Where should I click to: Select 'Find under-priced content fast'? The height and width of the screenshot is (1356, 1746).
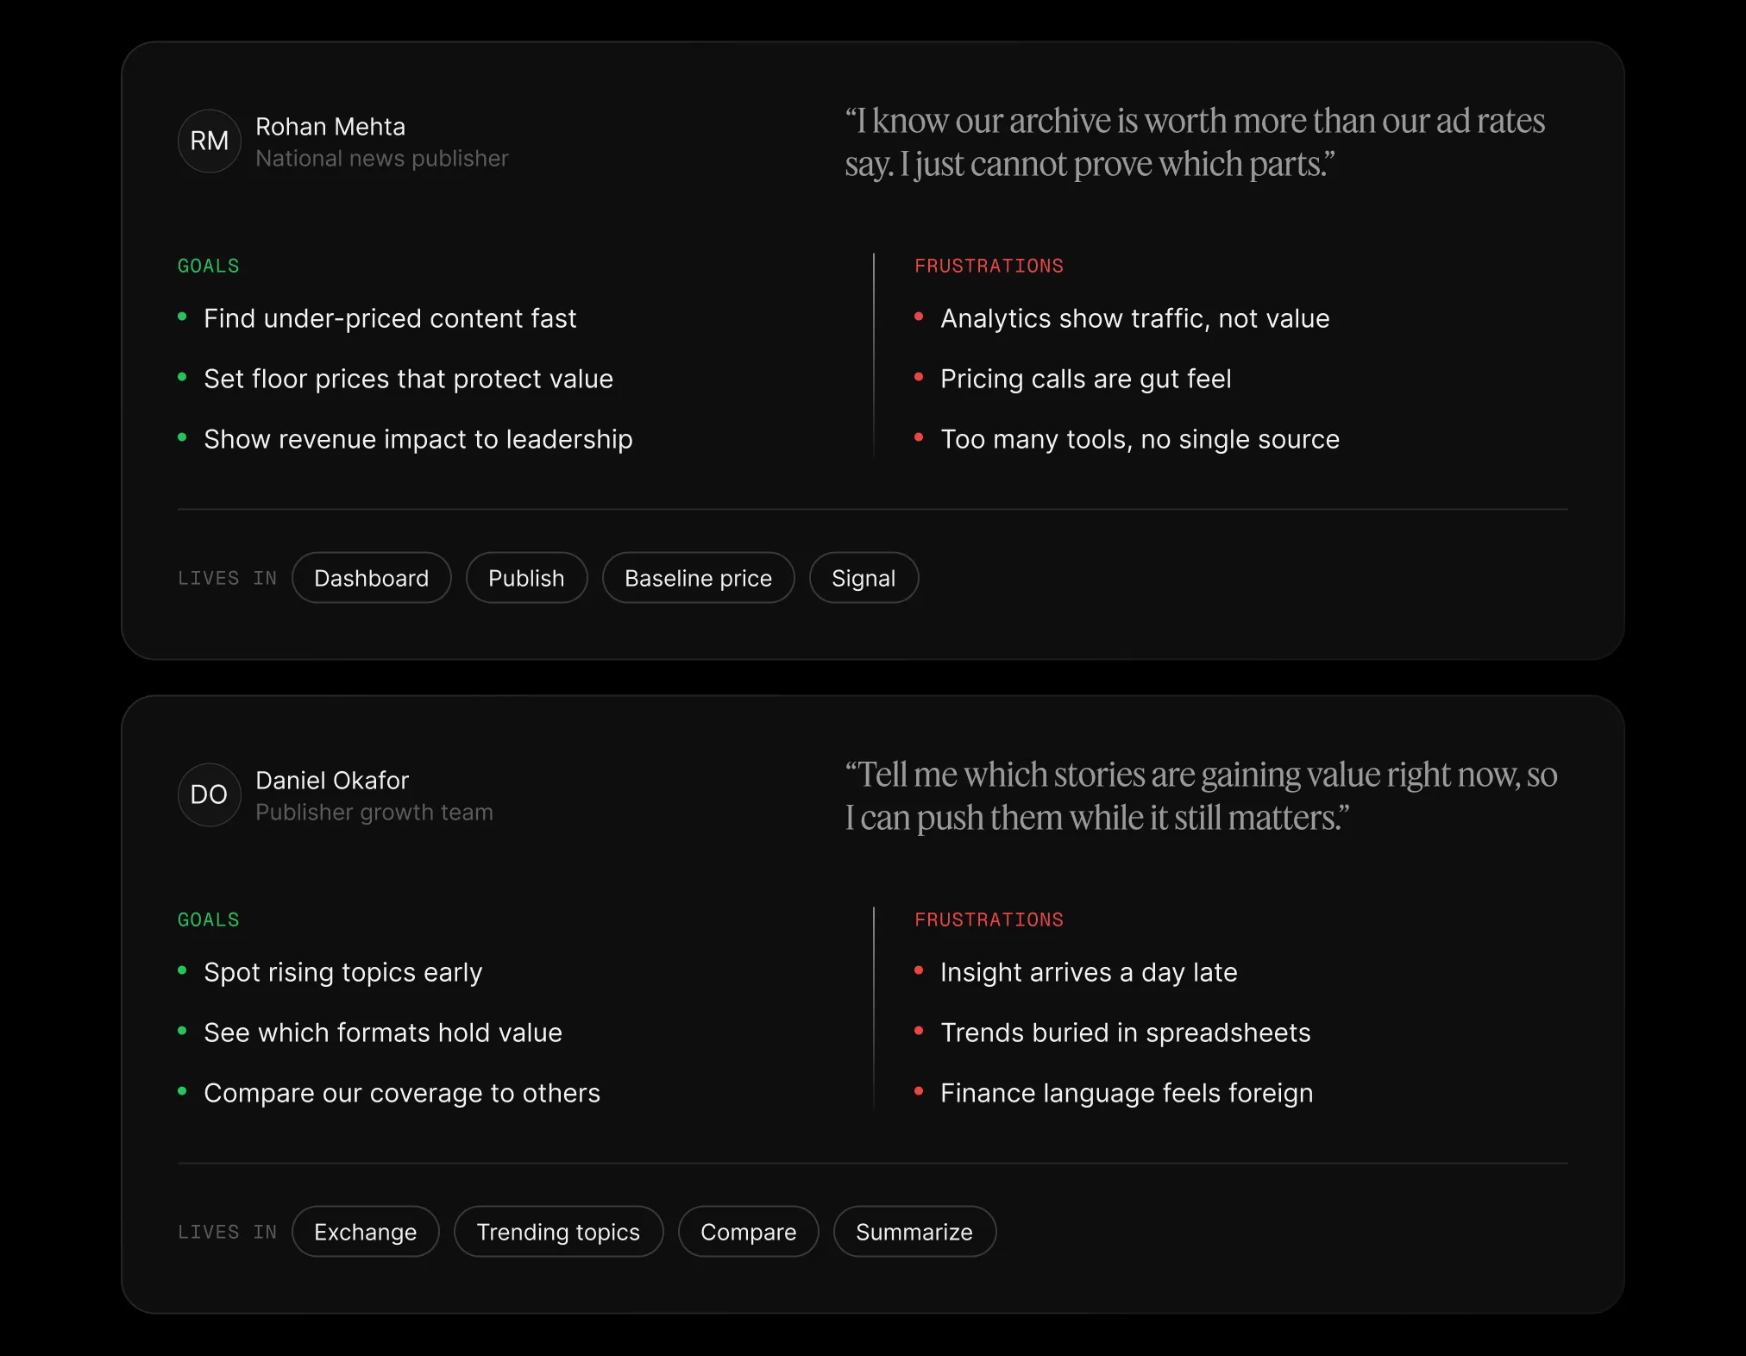[390, 318]
